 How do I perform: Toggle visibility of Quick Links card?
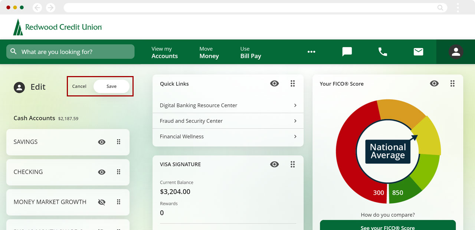click(275, 84)
